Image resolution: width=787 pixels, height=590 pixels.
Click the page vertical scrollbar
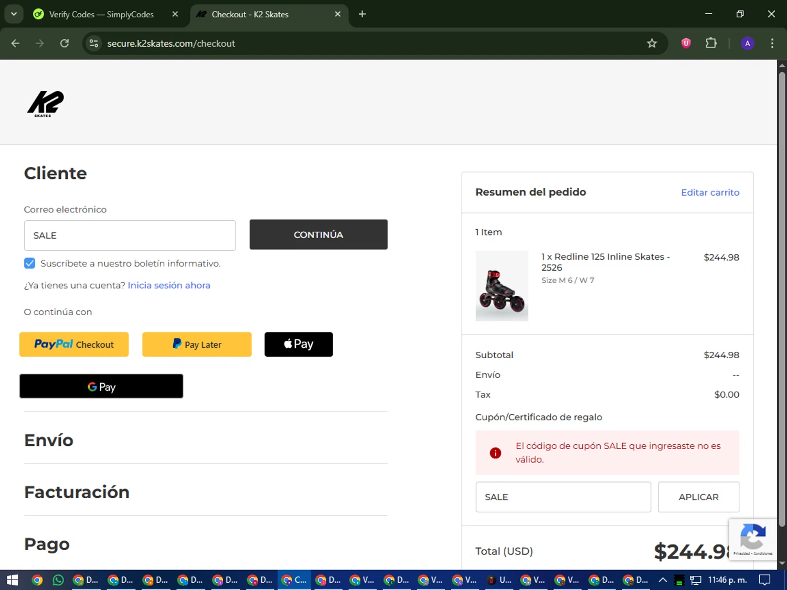[782, 299]
